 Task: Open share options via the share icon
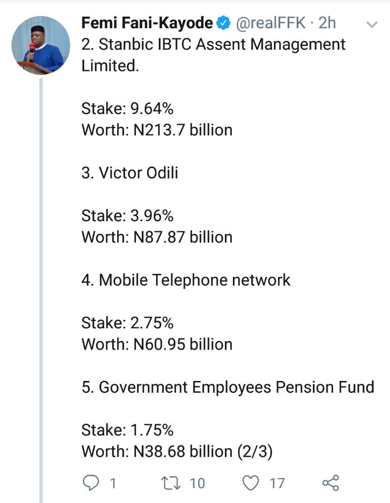point(331,483)
